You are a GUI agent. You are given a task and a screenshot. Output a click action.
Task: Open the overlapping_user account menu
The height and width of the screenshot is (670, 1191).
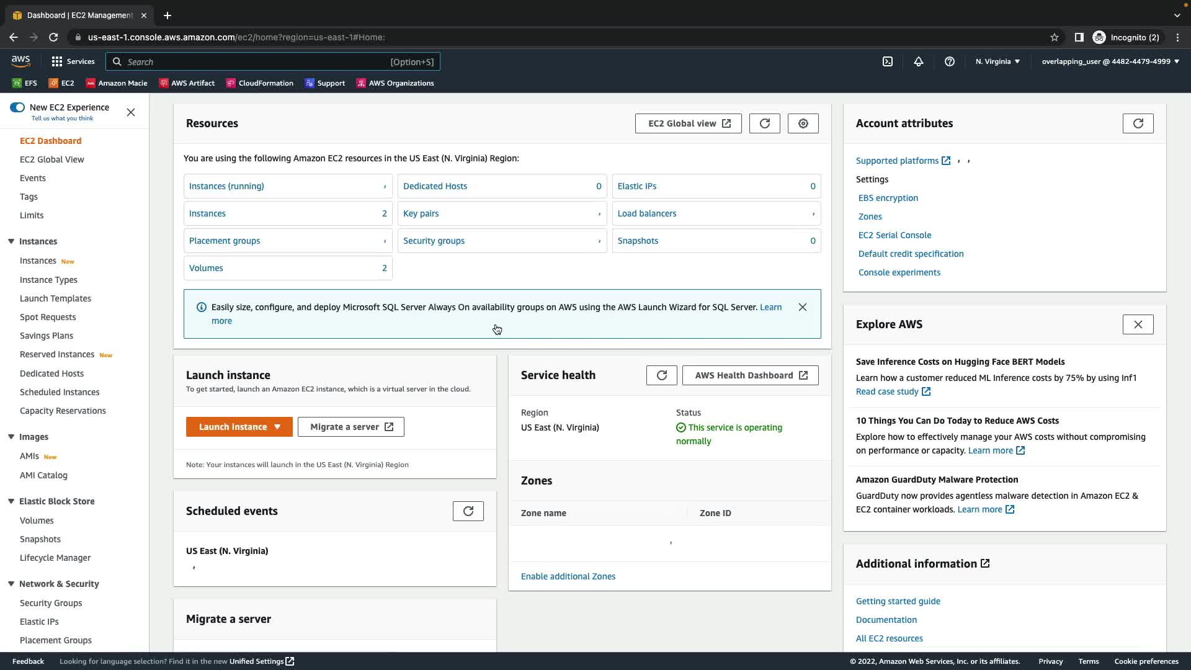tap(1110, 61)
